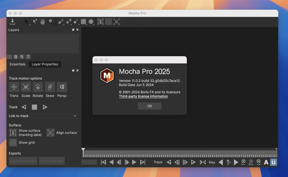
Task: Select the paint brush area tool
Action: pos(76,21)
